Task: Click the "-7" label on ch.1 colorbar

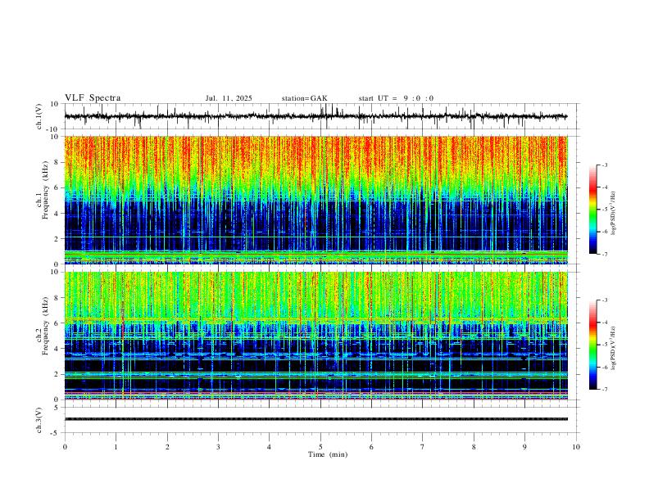Action: 604,254
